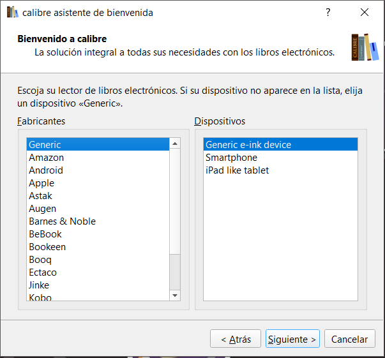Choose iPad like tablet device
This screenshot has width=385, height=358.
click(237, 170)
